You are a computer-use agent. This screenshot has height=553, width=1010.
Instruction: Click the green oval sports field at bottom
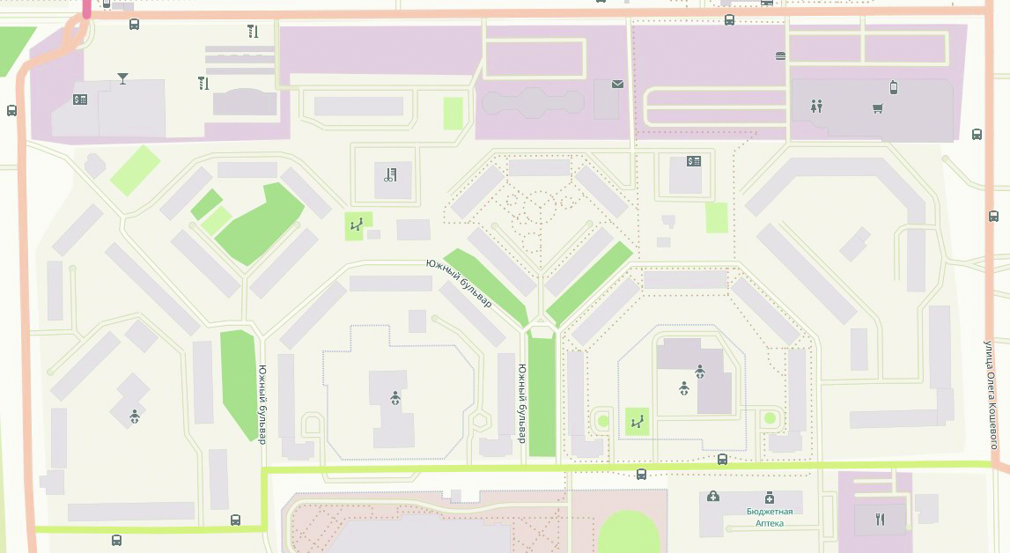pyautogui.click(x=629, y=533)
